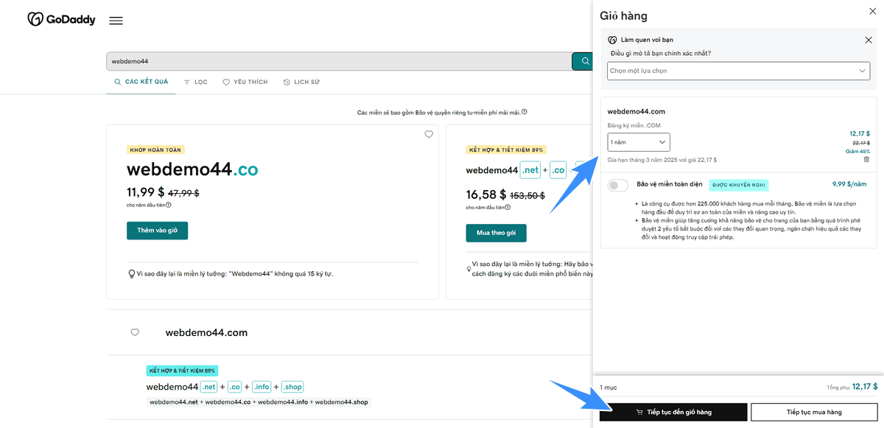Click the lightbulb icon on webdemo44.co card

pos(131,273)
